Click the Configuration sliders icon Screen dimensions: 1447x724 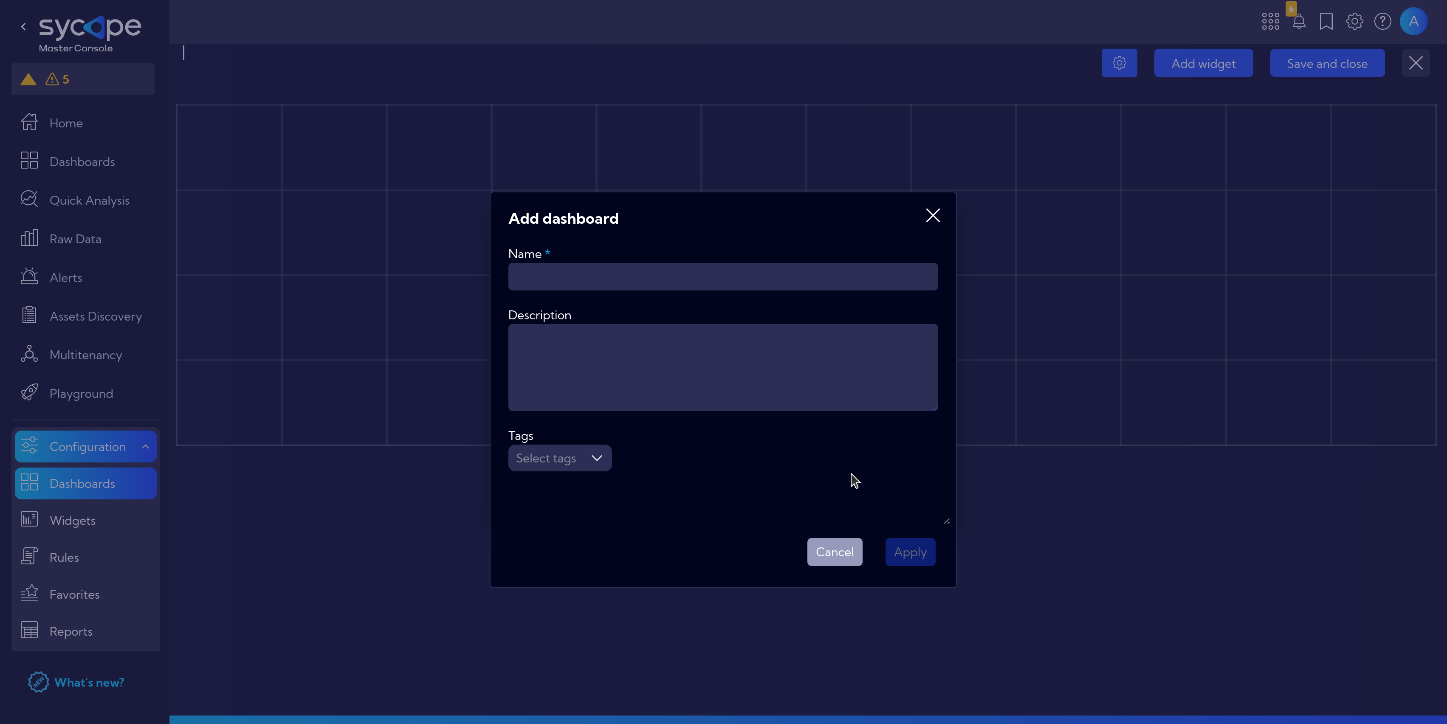click(29, 446)
